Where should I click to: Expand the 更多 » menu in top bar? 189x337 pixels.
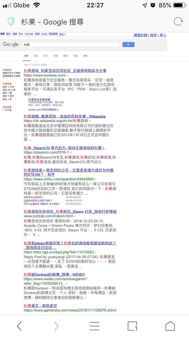coord(62,34)
